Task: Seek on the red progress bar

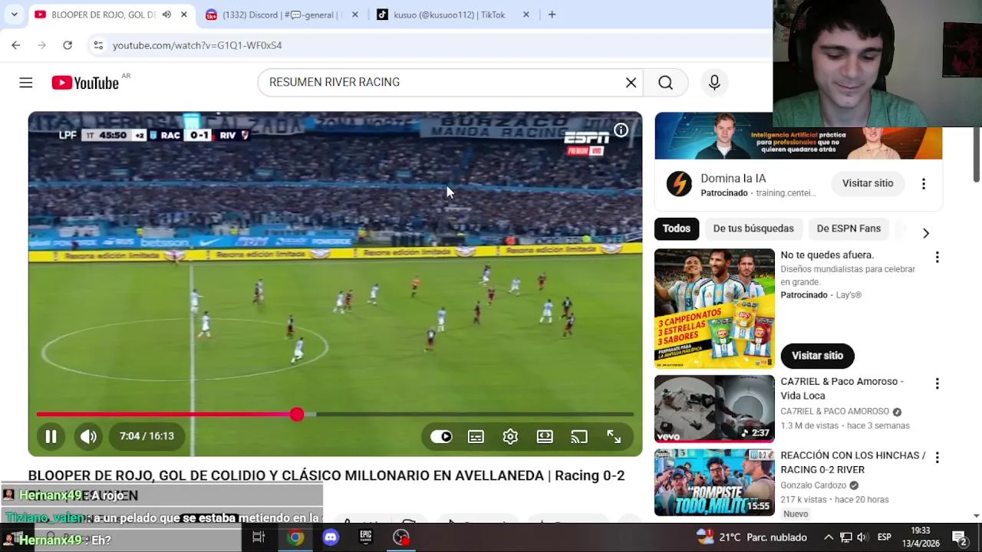Action: (335, 414)
